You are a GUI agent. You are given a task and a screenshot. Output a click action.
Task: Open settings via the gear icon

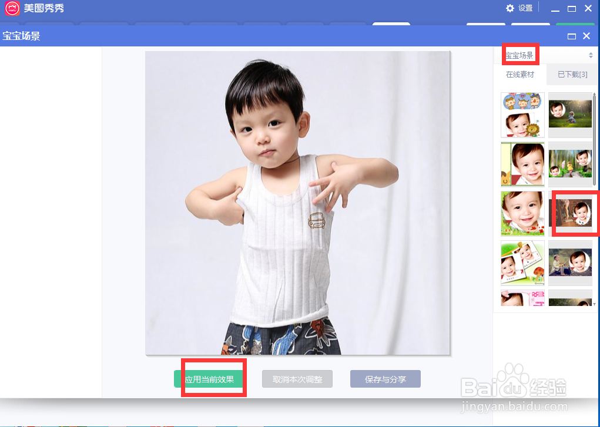[x=510, y=8]
